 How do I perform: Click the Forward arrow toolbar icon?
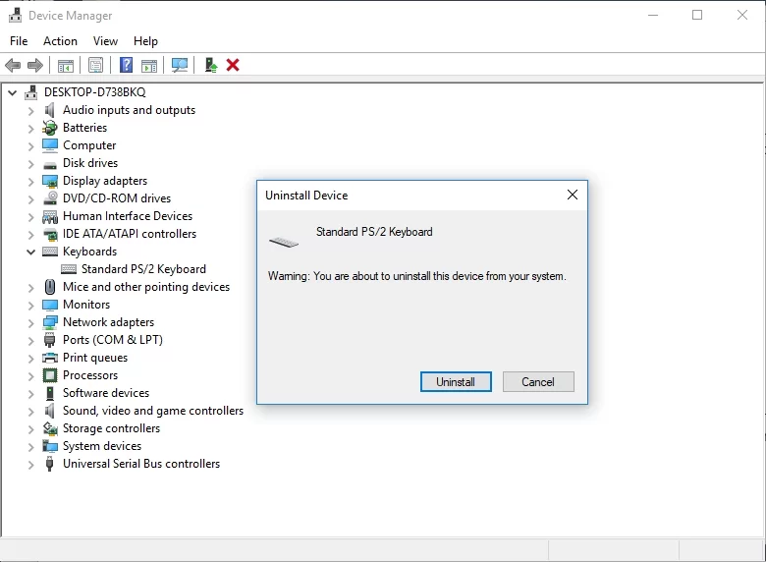pyautogui.click(x=35, y=65)
